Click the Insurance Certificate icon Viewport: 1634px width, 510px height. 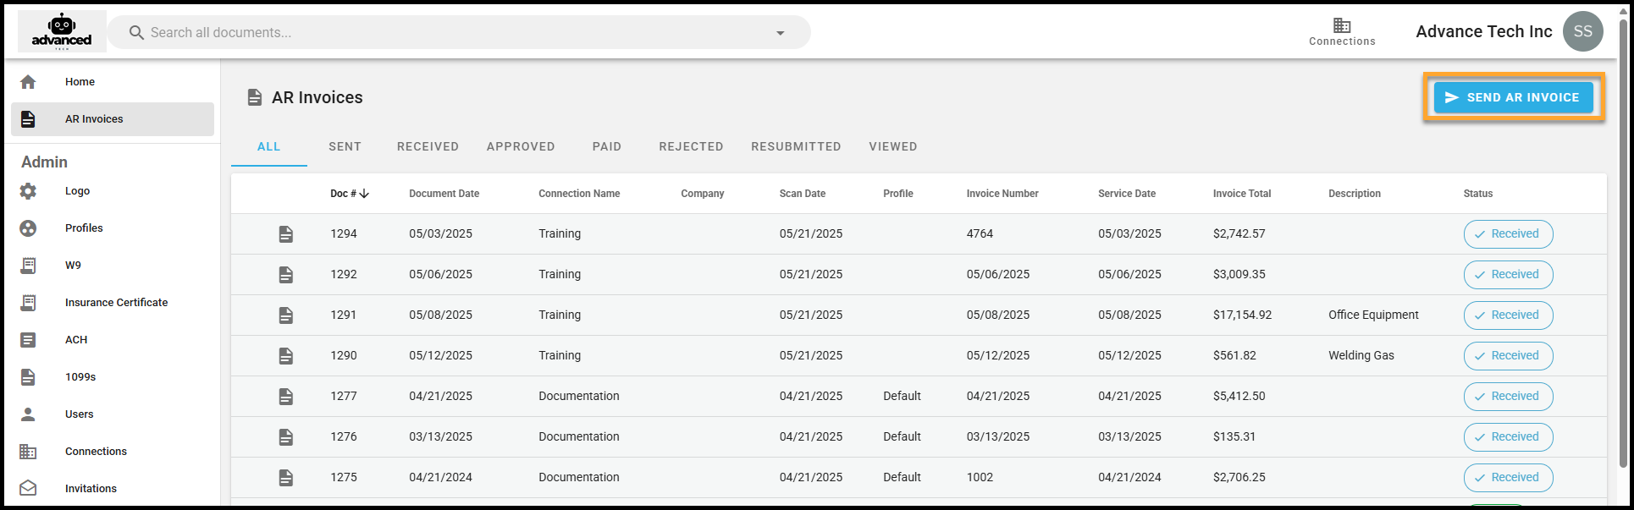(x=28, y=303)
